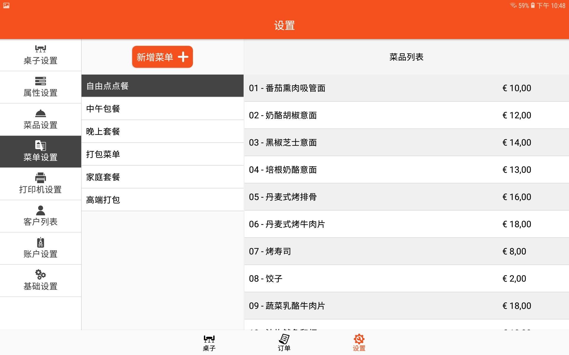
Task: Click plus icon on 新增菜单 button
Action: click(x=183, y=57)
